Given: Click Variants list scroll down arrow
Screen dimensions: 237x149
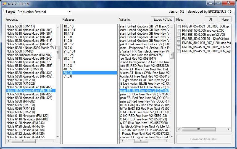Looking at the screenshot, I should (x=172, y=137).
